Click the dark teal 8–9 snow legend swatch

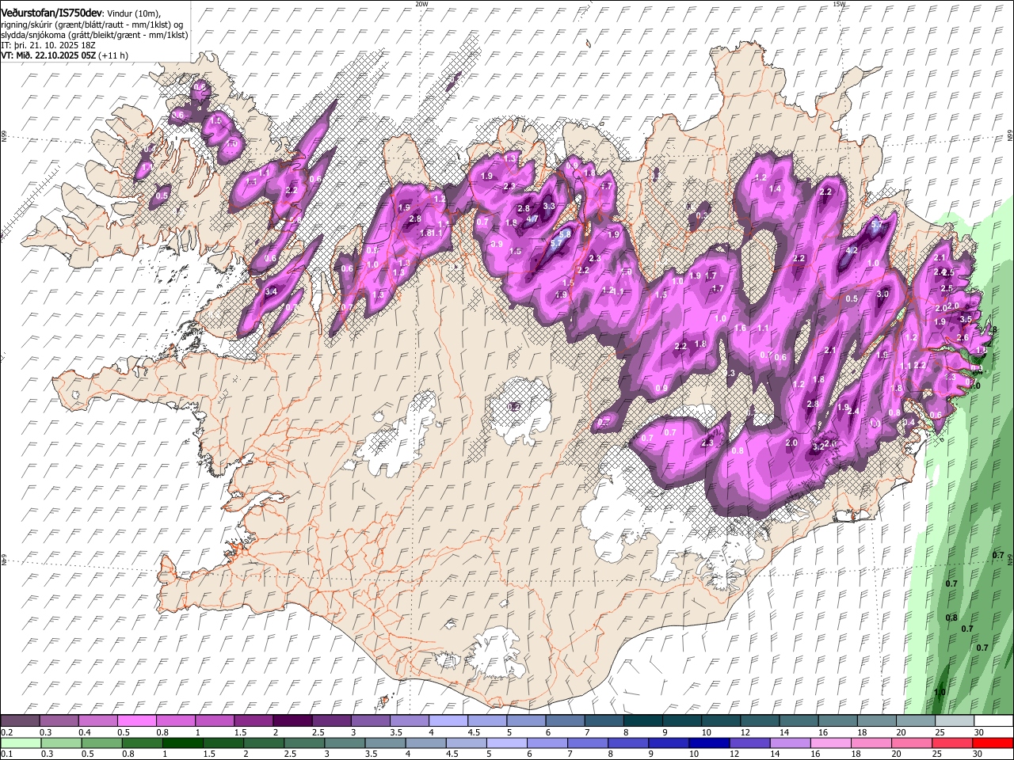tap(644, 720)
